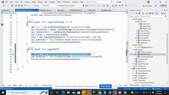Toggle the red breakpoint on line 33
Viewport: 169px width, 95px height.
click(2, 25)
